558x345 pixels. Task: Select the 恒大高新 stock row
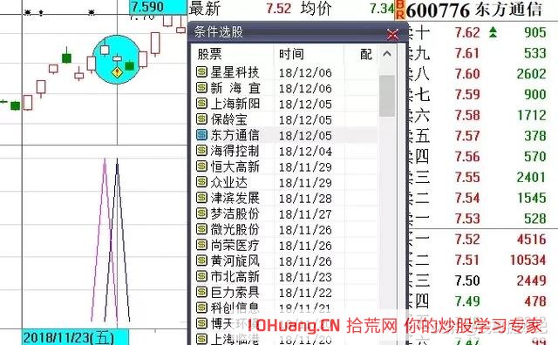pyautogui.click(x=285, y=166)
